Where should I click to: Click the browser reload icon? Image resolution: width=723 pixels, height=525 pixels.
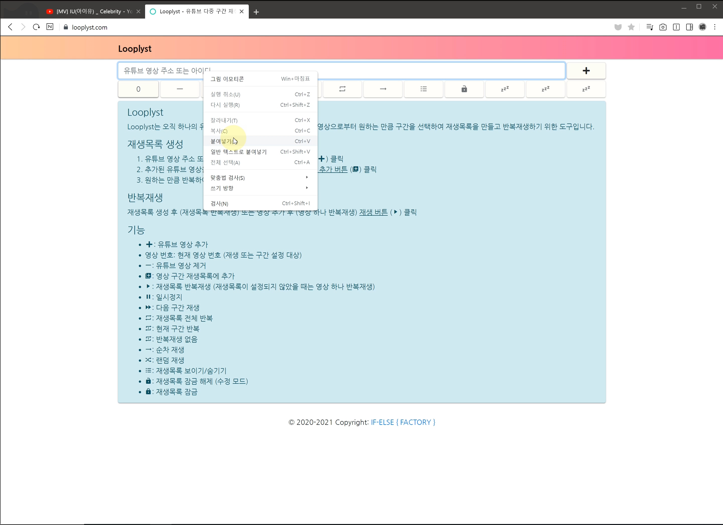(36, 27)
